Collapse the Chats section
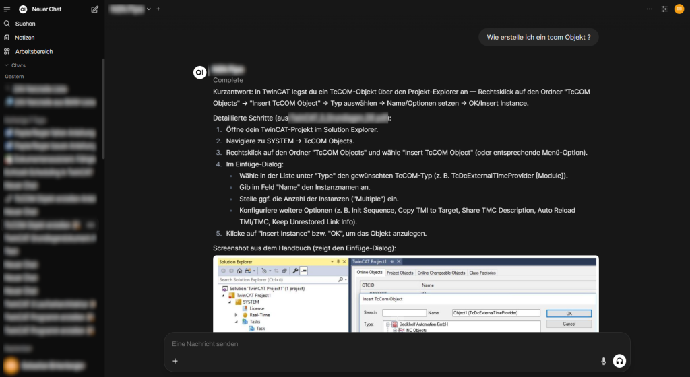Image resolution: width=690 pixels, height=377 pixels. click(15, 65)
